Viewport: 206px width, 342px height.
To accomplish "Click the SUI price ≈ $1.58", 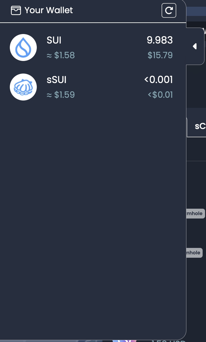I will [61, 55].
